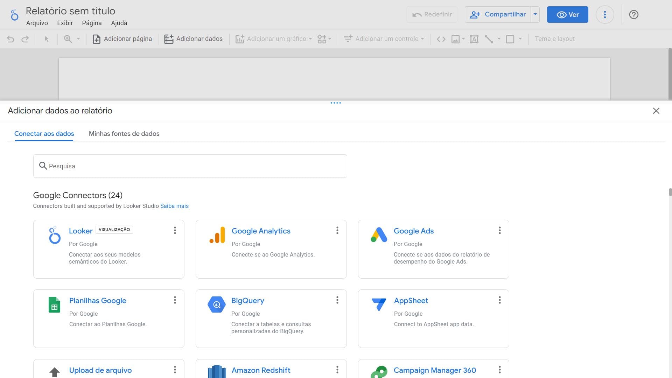The image size is (672, 378).
Task: Open the Página menu
Action: [x=92, y=23]
